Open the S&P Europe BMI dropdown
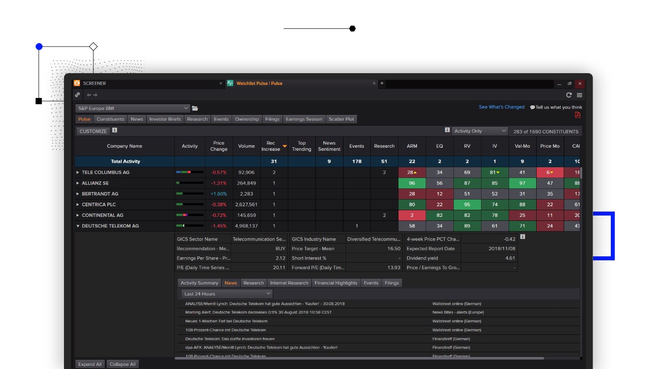 tap(133, 108)
